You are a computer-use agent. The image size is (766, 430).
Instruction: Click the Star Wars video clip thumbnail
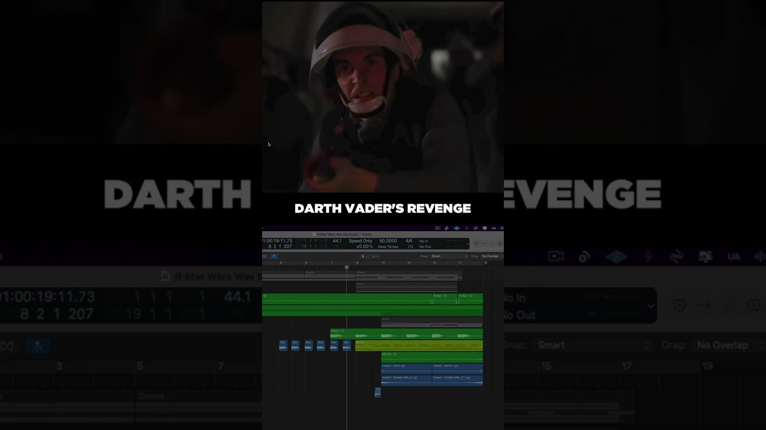click(x=383, y=97)
